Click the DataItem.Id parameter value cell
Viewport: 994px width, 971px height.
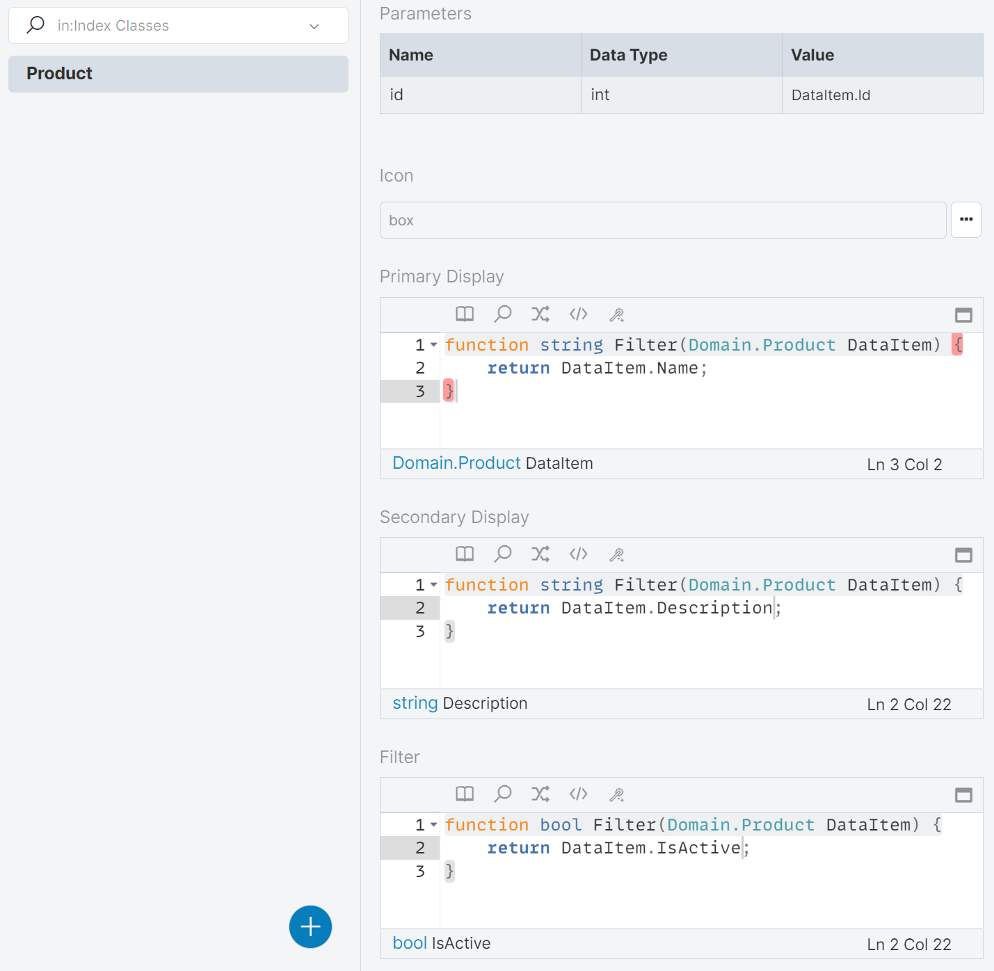point(881,95)
